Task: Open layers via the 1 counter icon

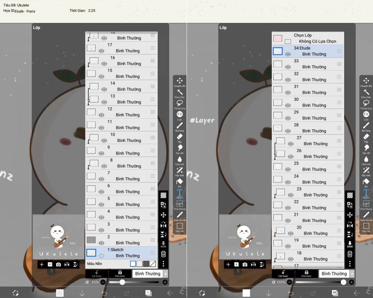Action: point(148,293)
